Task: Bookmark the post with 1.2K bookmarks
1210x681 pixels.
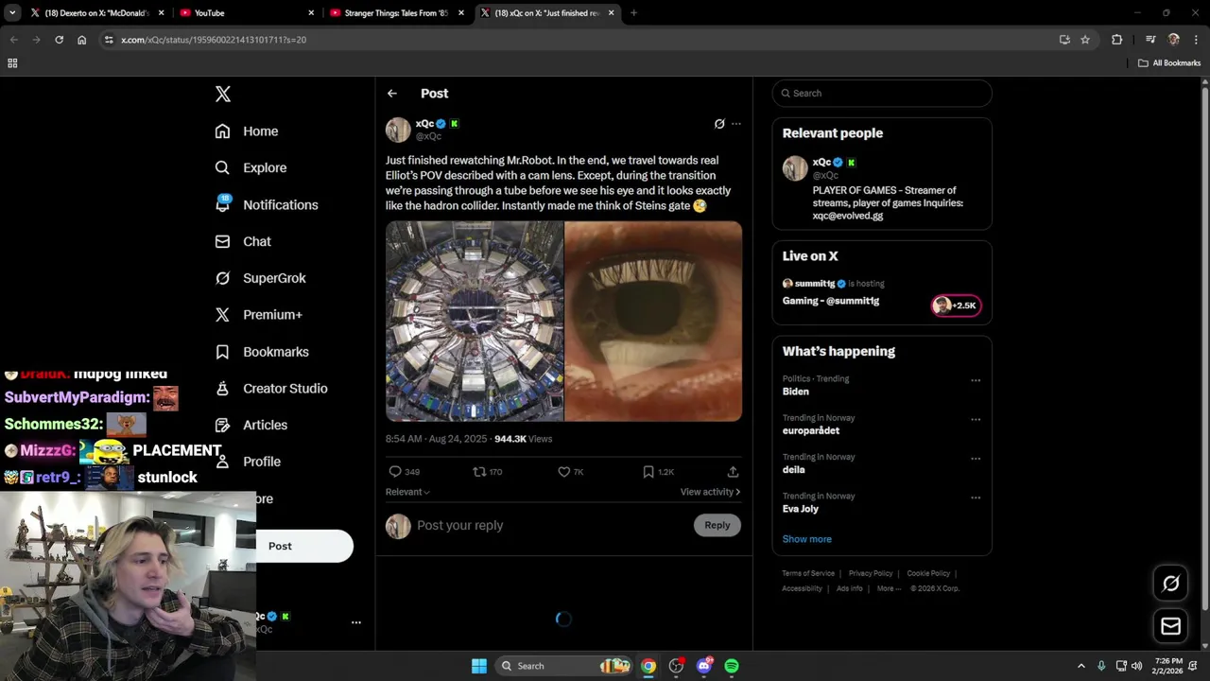Action: pyautogui.click(x=658, y=471)
